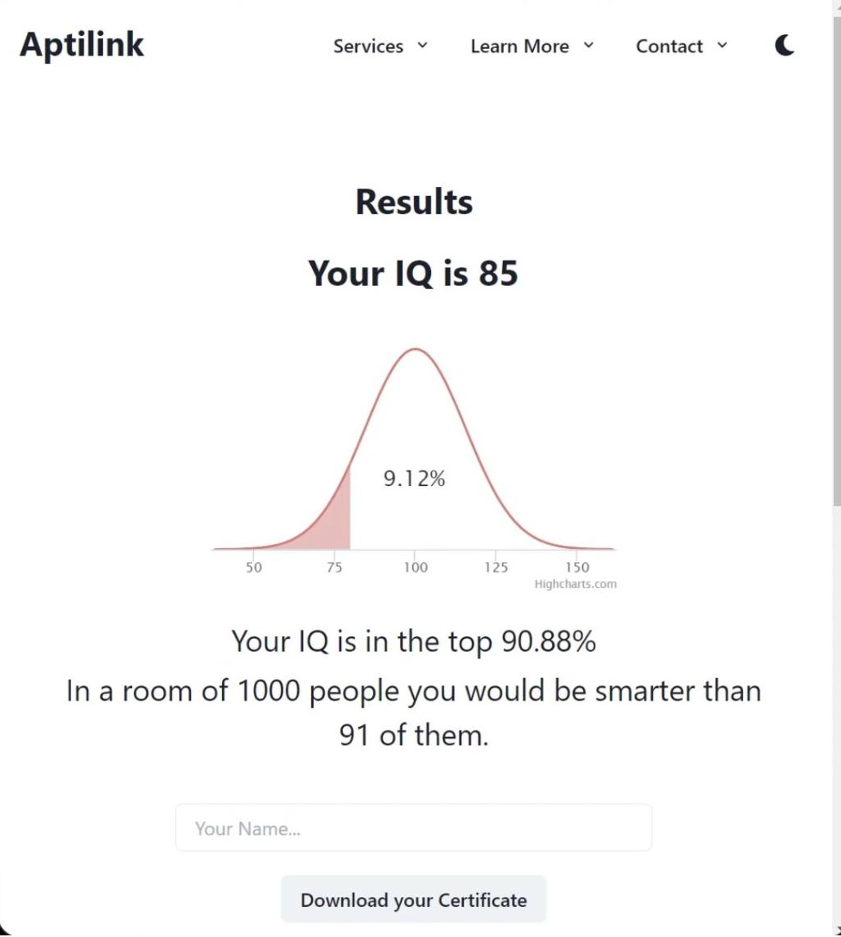Focus the Your Name input field
Screen dimensions: 841x937
coord(413,828)
